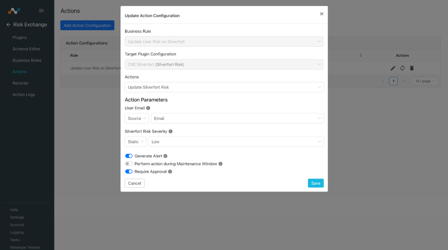Go to next page arrow

pos(404,81)
